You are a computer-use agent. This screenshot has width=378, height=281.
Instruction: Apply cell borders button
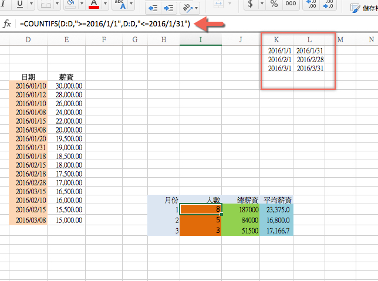(46, 4)
